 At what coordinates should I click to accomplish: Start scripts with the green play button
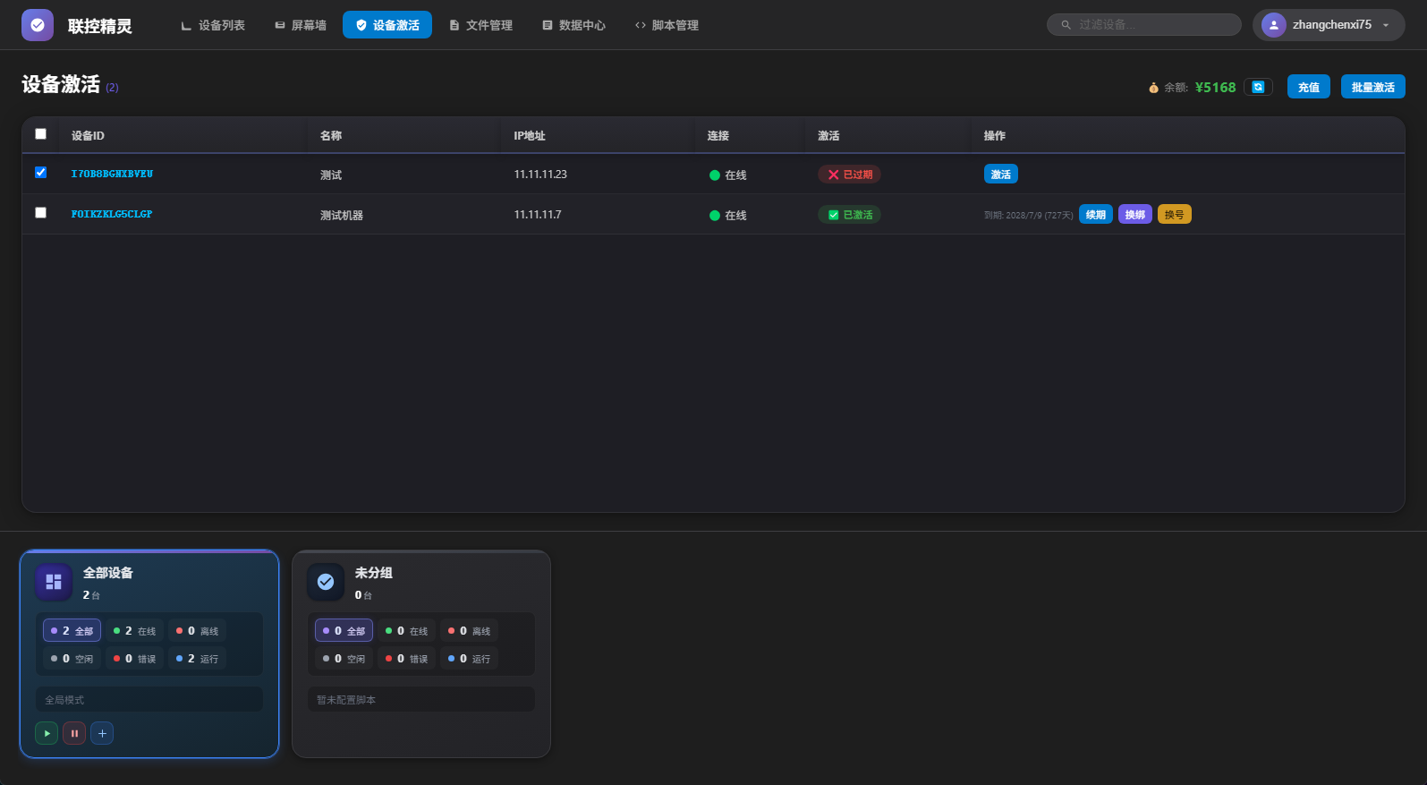click(47, 733)
